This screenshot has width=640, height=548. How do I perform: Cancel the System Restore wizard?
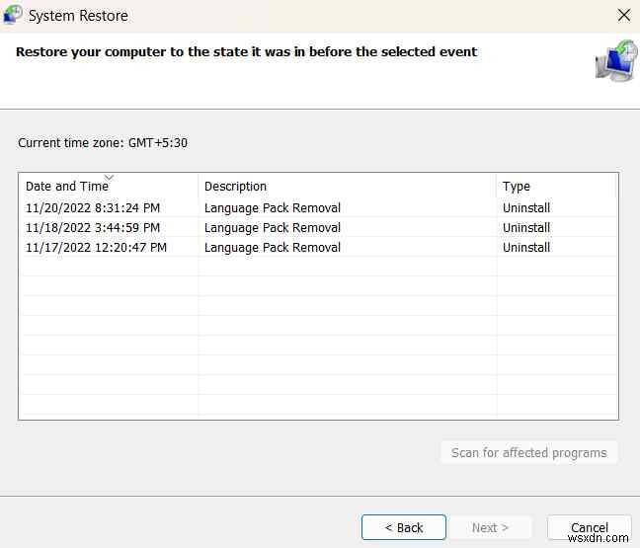point(590,527)
